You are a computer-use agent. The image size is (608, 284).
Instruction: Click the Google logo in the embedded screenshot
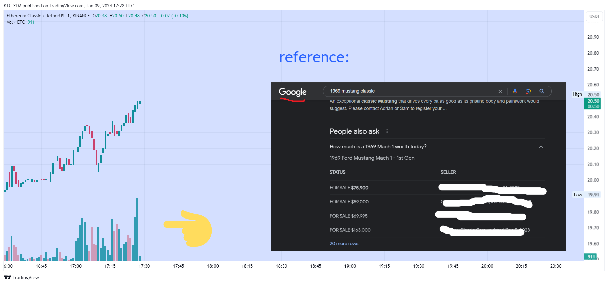click(293, 92)
